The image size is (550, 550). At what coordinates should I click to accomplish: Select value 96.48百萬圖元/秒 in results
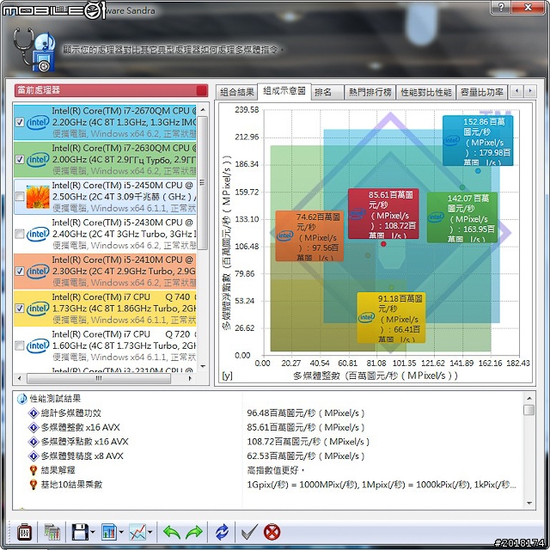pos(306,413)
